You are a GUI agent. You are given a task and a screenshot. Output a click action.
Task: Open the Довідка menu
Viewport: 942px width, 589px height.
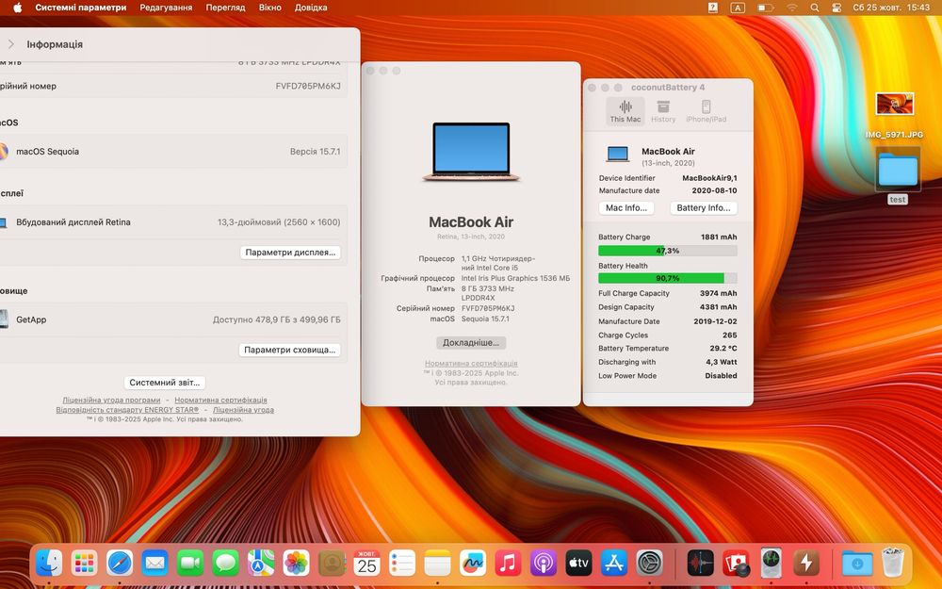[311, 8]
